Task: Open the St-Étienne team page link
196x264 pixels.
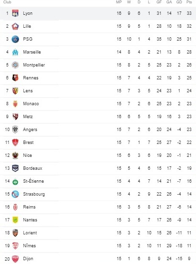Action: click(33, 181)
